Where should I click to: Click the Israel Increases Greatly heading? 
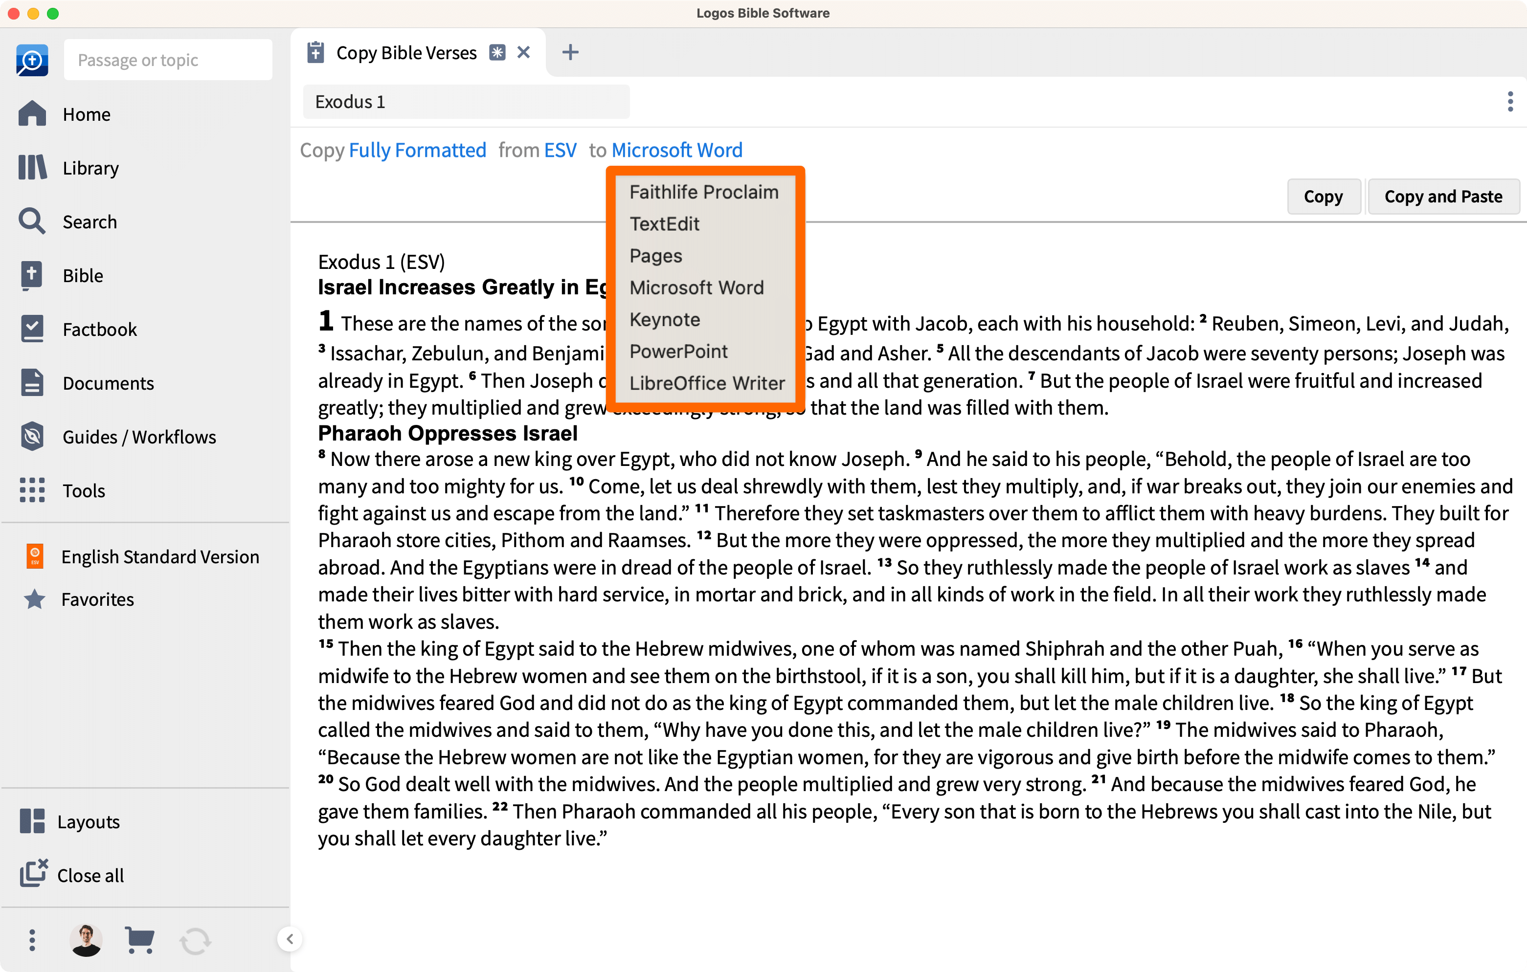(462, 287)
